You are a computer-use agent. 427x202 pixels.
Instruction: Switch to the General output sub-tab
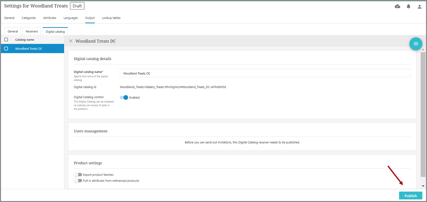[13, 31]
